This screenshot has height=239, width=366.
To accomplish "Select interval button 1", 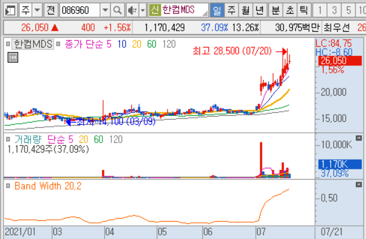I will [x=320, y=10].
